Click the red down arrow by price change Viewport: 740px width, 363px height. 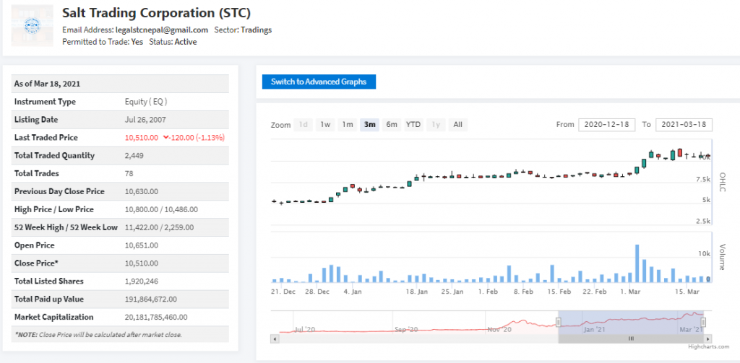[x=165, y=137]
